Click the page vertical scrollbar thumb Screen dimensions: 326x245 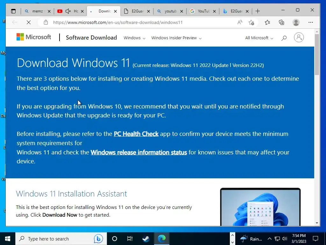click(317, 55)
